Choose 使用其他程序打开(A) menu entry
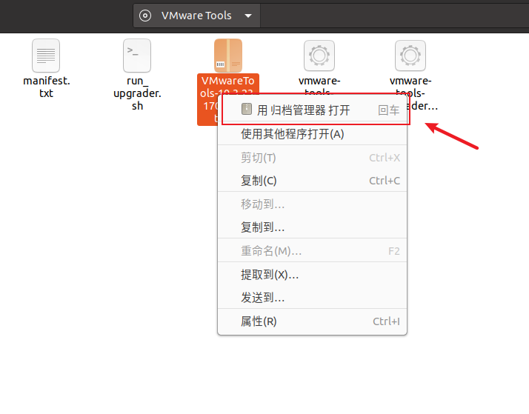Image resolution: width=529 pixels, height=414 pixels. click(313, 134)
